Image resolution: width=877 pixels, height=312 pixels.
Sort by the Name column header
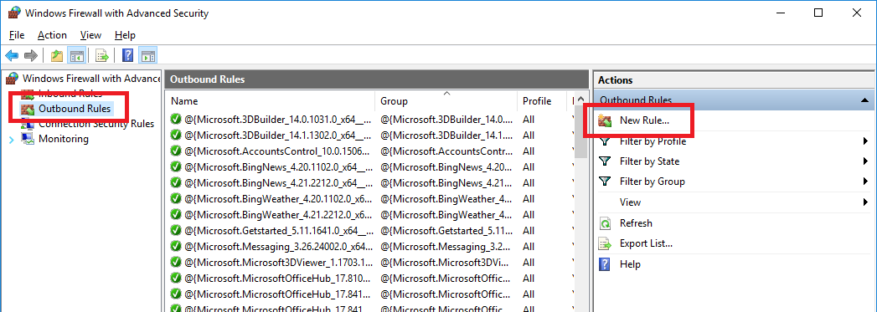pyautogui.click(x=271, y=101)
